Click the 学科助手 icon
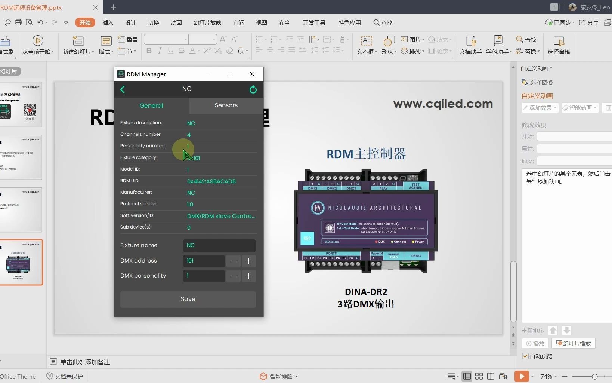This screenshot has width=612, height=383. (499, 45)
